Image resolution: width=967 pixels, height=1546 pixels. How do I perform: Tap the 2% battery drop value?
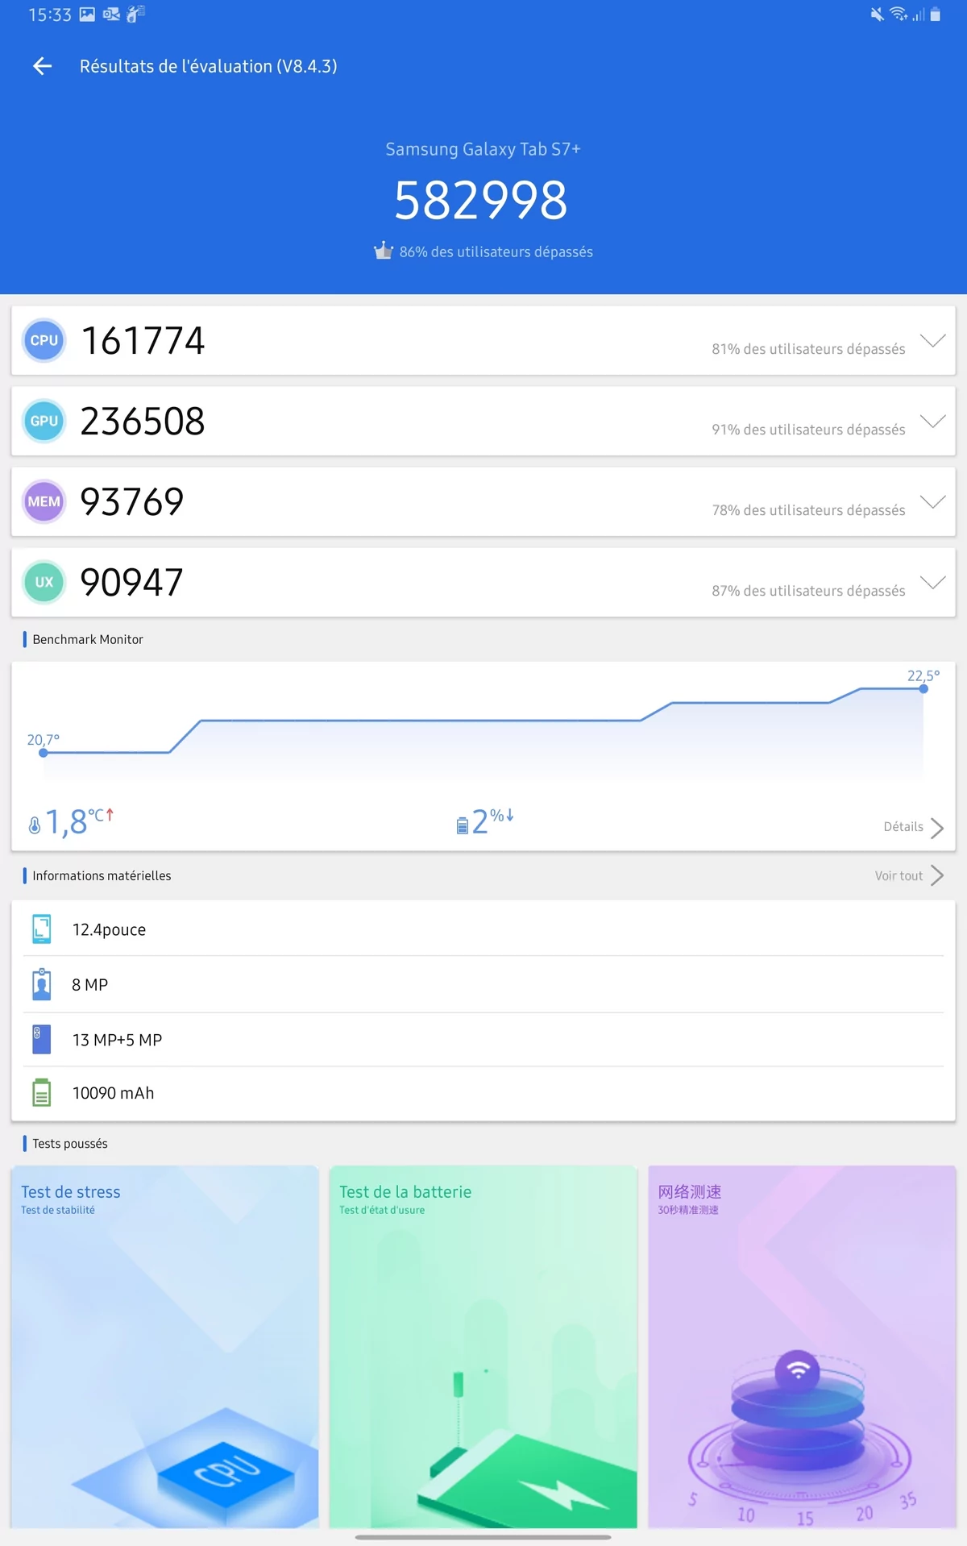pyautogui.click(x=492, y=821)
